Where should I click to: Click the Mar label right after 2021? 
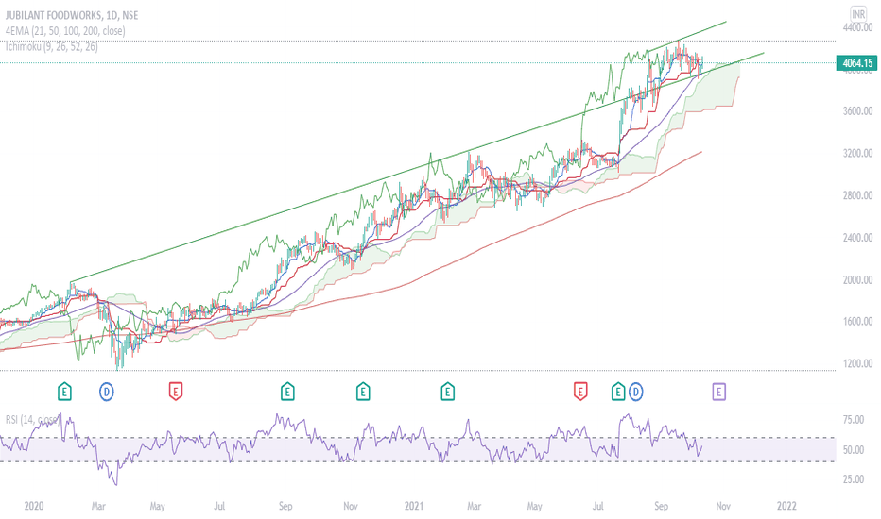click(475, 506)
